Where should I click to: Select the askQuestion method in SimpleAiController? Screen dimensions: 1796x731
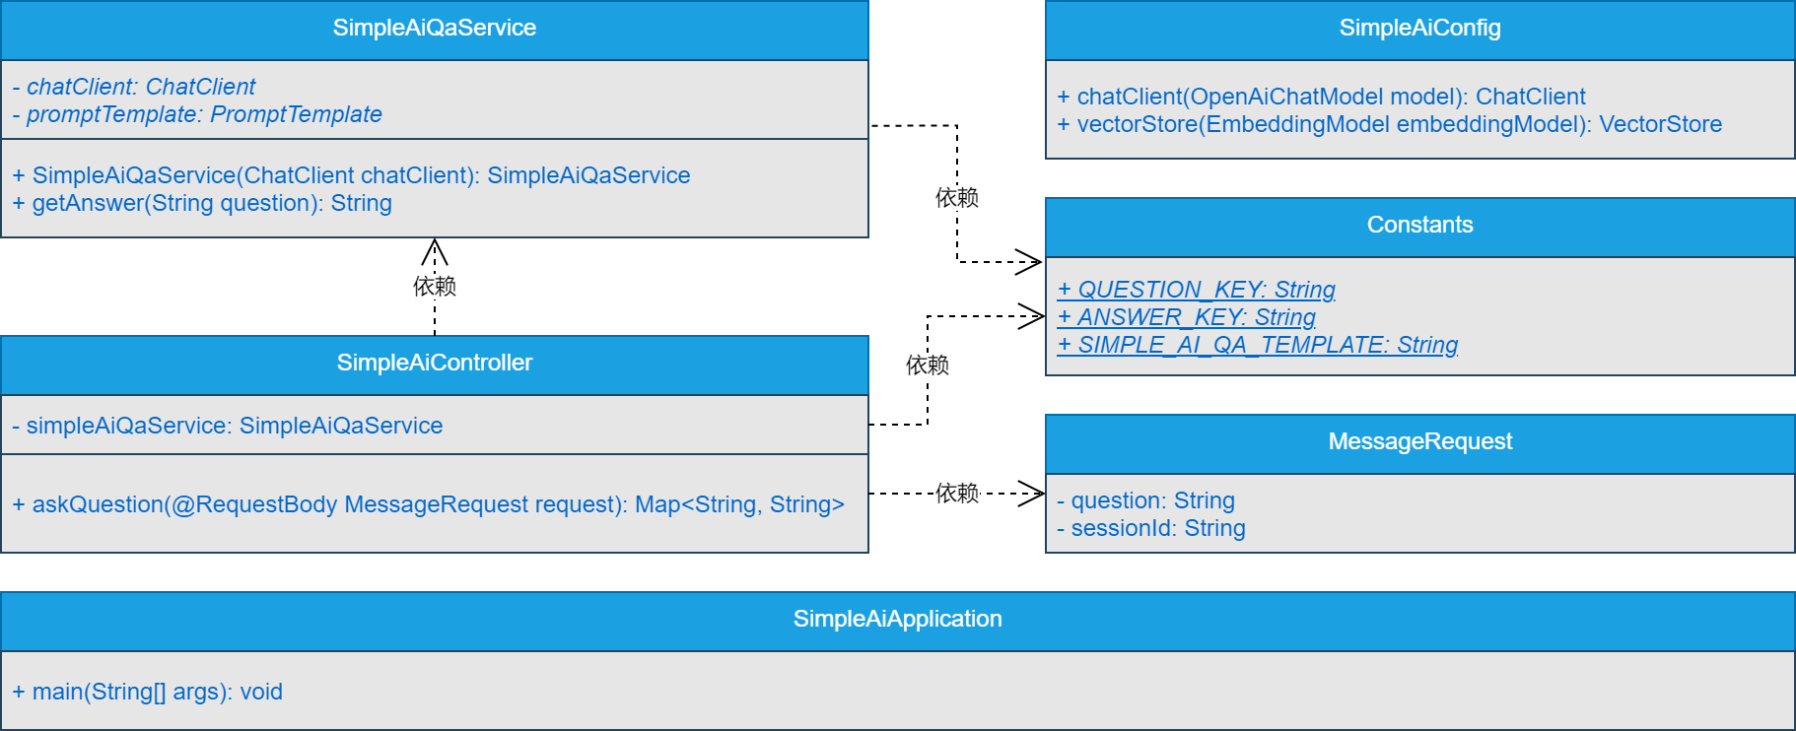[x=429, y=504]
